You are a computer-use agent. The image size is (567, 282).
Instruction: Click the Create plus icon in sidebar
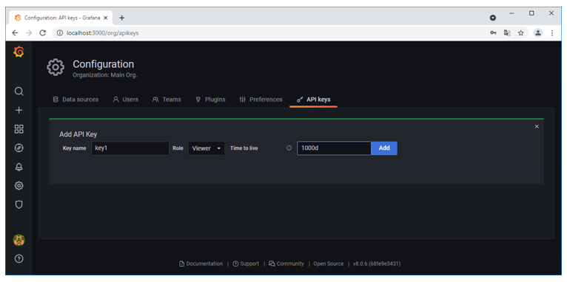point(19,110)
